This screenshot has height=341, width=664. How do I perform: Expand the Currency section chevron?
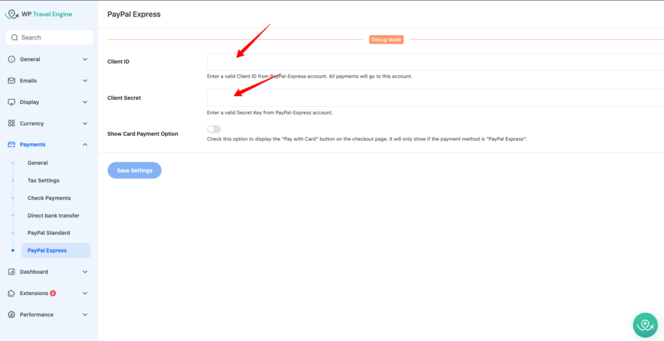click(85, 124)
